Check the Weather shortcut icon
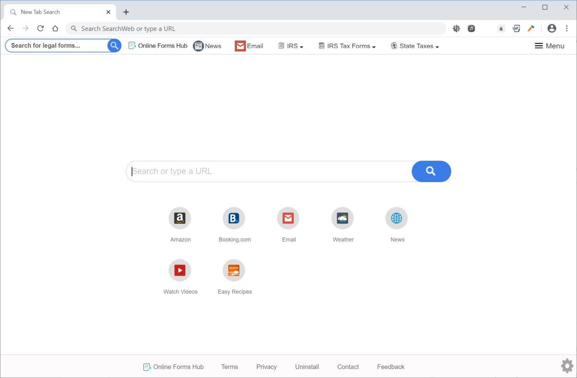 [343, 218]
